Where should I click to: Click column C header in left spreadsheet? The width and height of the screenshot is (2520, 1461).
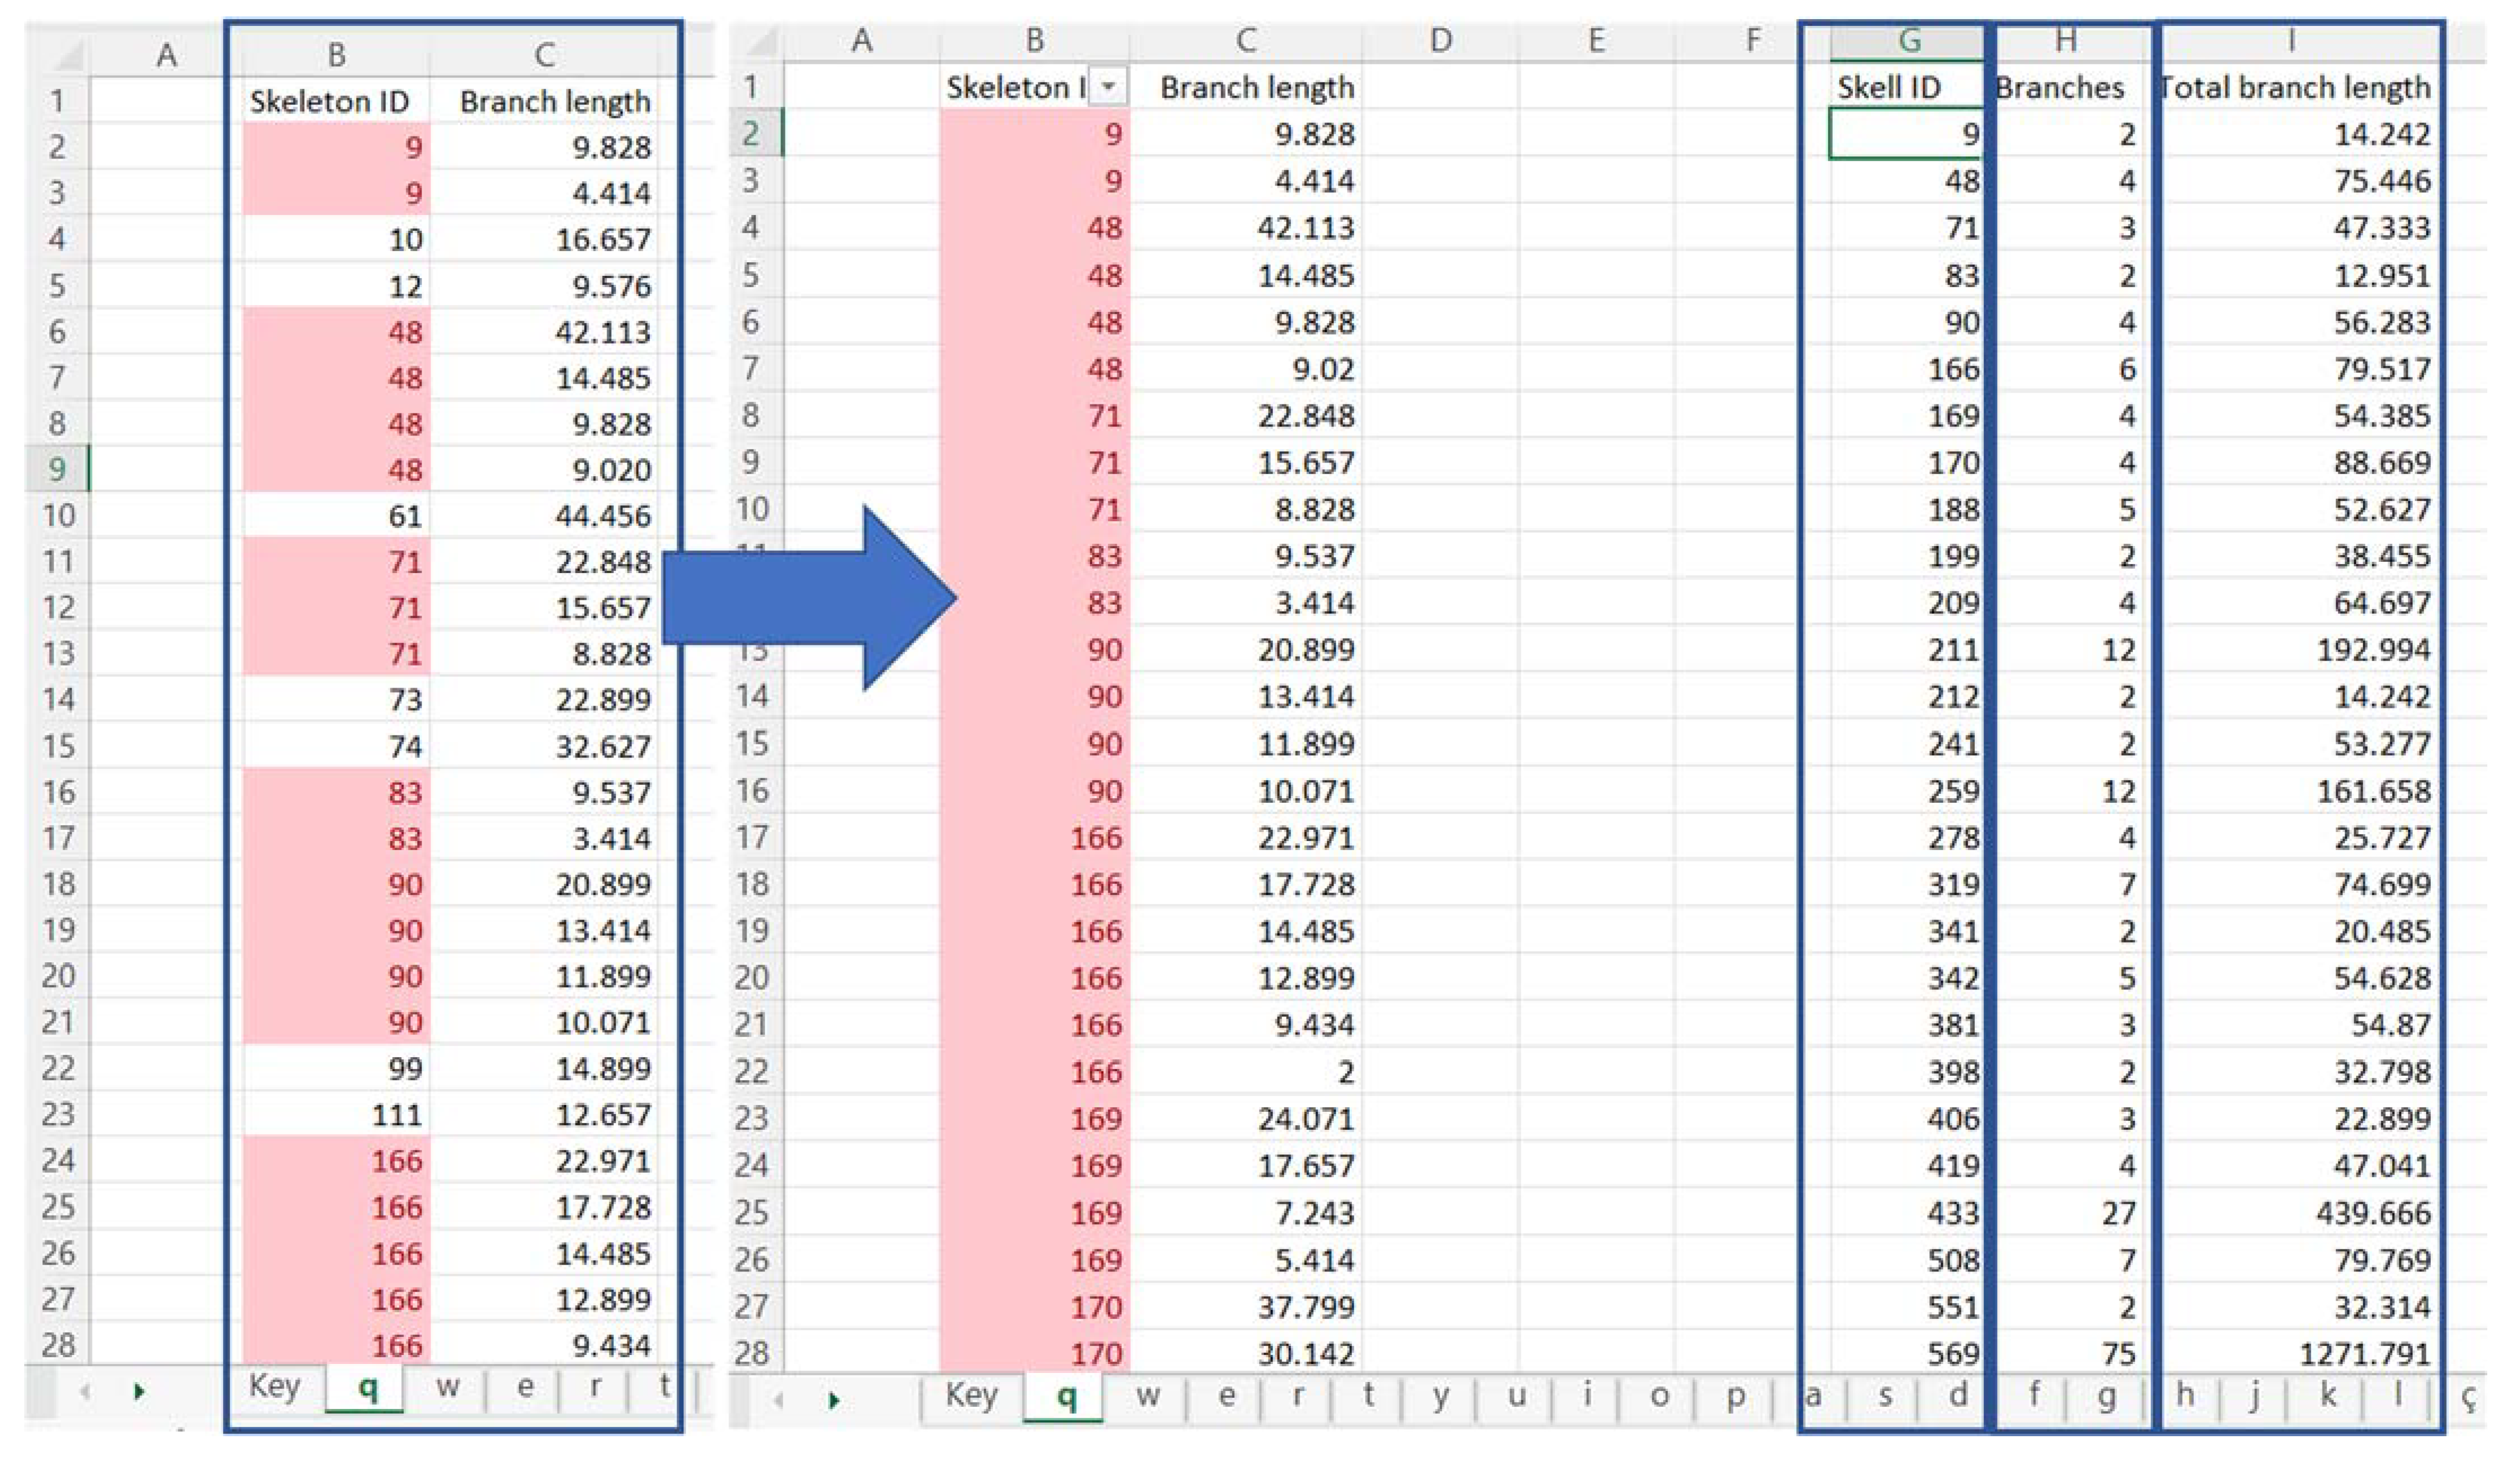click(x=545, y=54)
